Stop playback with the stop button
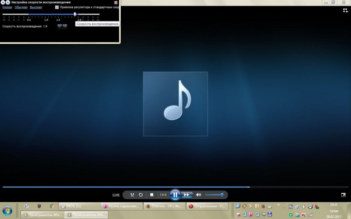The image size is (351, 219). [x=152, y=194]
